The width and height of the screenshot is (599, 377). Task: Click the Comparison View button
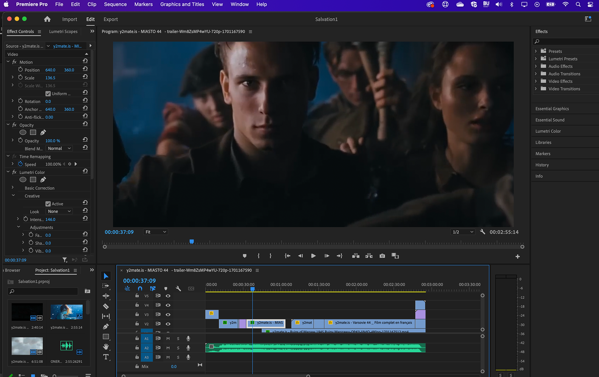[395, 256]
